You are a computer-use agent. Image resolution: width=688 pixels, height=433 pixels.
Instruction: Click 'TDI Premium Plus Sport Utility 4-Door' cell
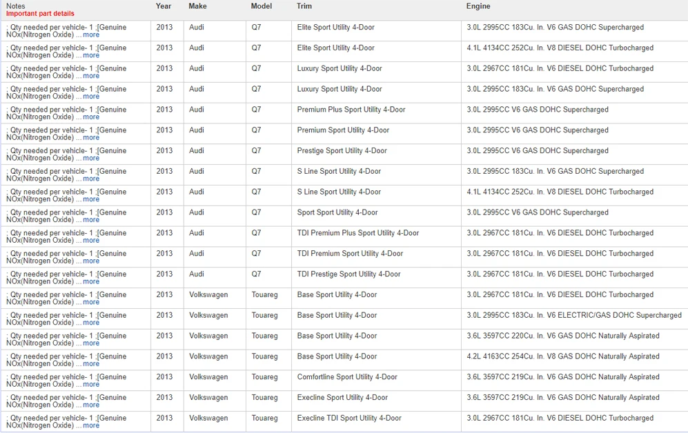(358, 233)
